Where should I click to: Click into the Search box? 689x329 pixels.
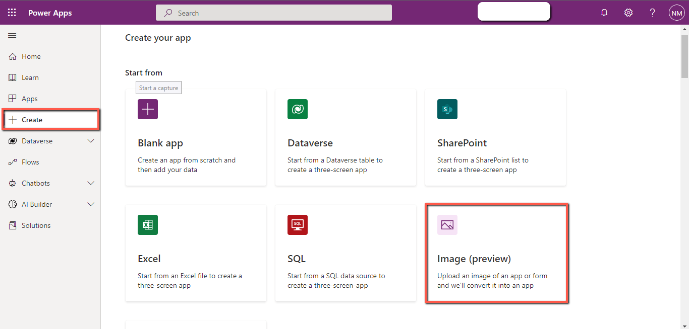(274, 13)
